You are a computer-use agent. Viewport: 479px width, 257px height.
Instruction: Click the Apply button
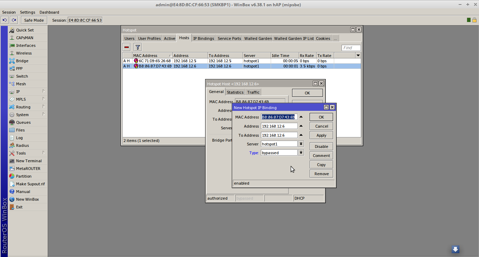321,135
